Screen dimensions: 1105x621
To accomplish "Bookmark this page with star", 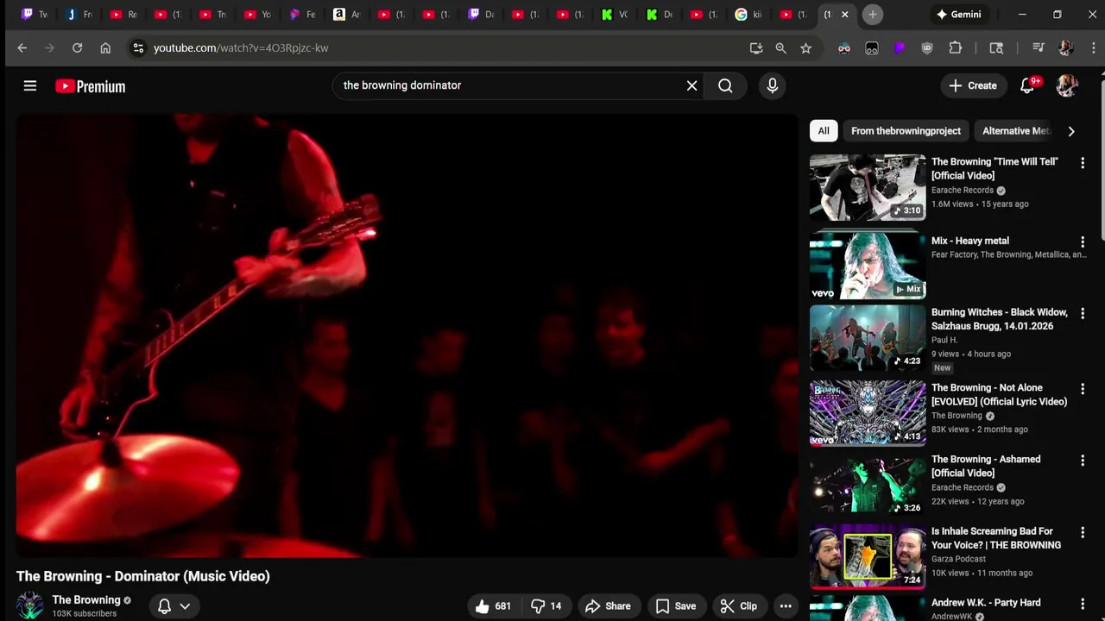I will [x=805, y=48].
